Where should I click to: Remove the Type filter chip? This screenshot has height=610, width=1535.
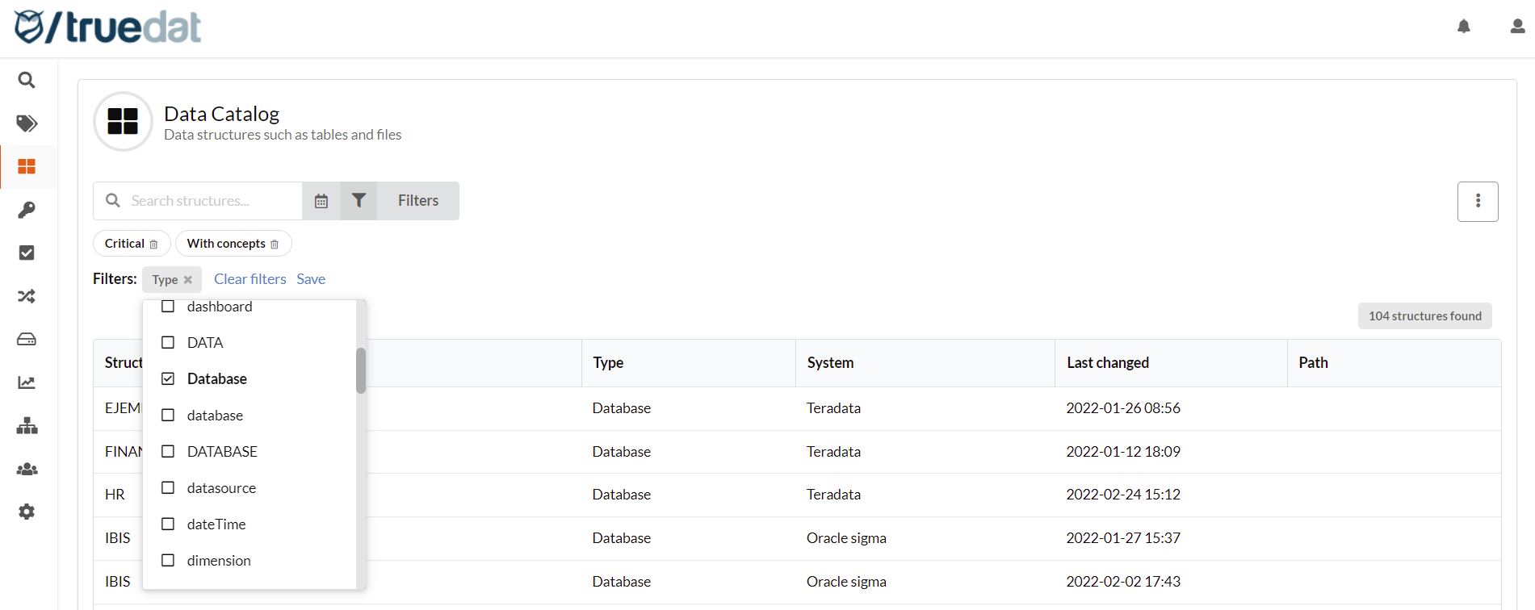tap(188, 280)
